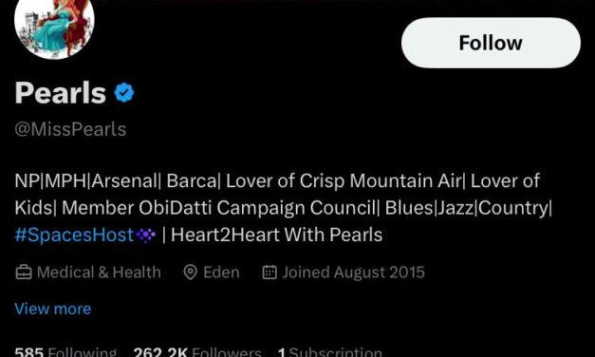Click Heart2Heart With Pearls text
595x357 pixels.
[x=276, y=235]
